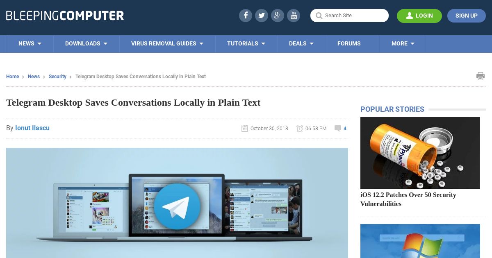492x258 pixels.
Task: Expand the NEWS menu
Action: 30,43
